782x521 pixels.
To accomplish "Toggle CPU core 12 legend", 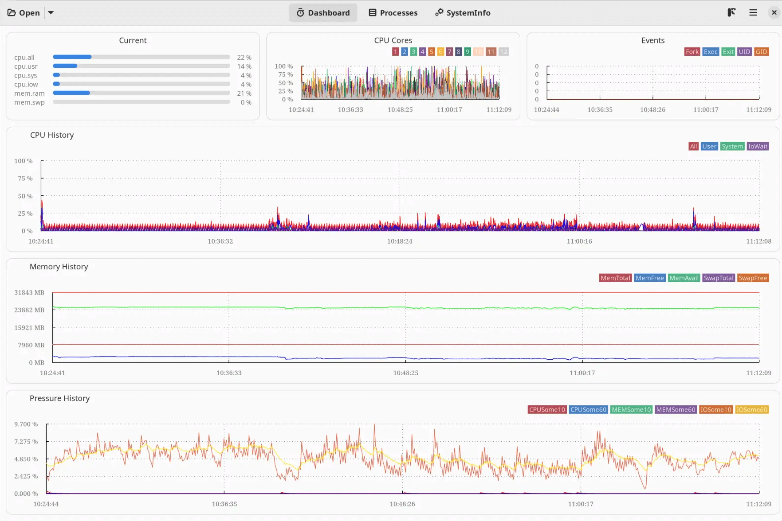I will click(x=504, y=52).
